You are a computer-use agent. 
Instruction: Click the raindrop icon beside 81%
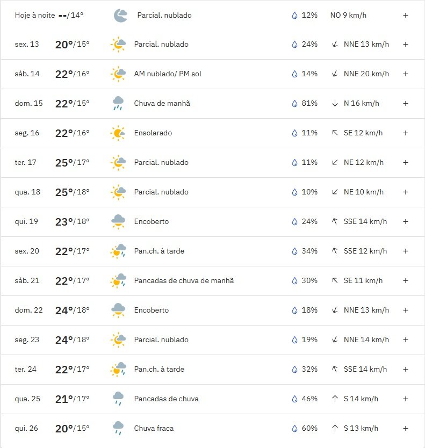(x=294, y=103)
